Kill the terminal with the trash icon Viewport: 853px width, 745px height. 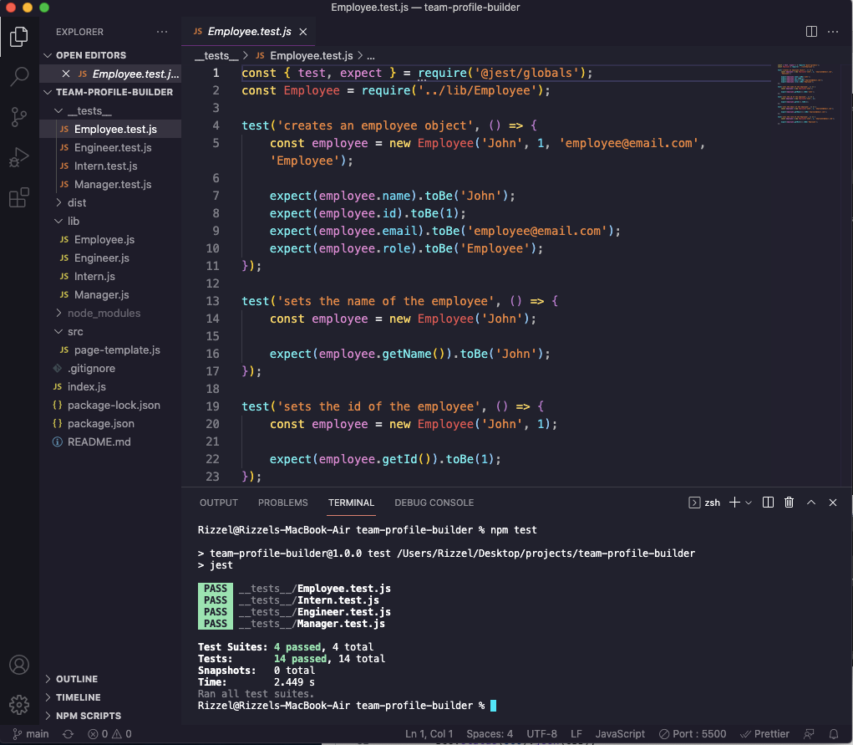click(x=789, y=502)
